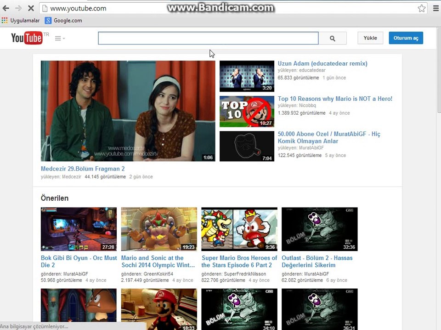Open the Medcezir 29.Bölüm Fragman 2 title

(83, 169)
